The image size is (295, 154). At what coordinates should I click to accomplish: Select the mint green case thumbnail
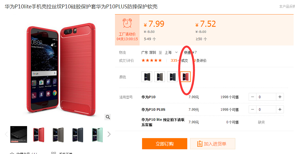click(x=97, y=134)
